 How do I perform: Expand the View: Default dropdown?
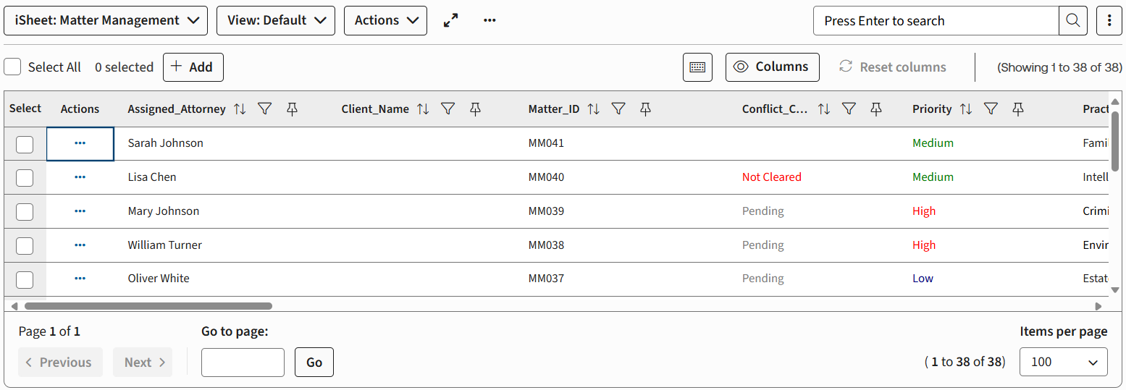pos(276,21)
